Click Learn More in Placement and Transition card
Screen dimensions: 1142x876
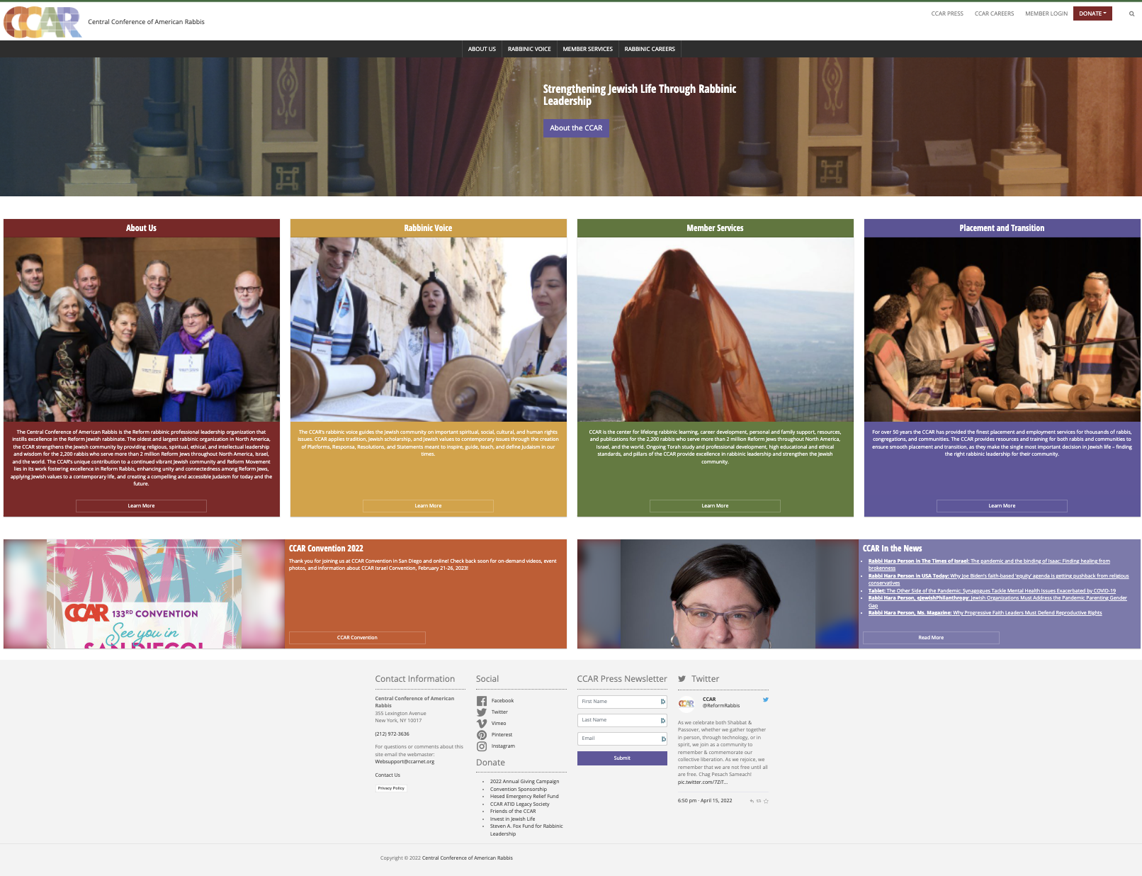[1002, 506]
